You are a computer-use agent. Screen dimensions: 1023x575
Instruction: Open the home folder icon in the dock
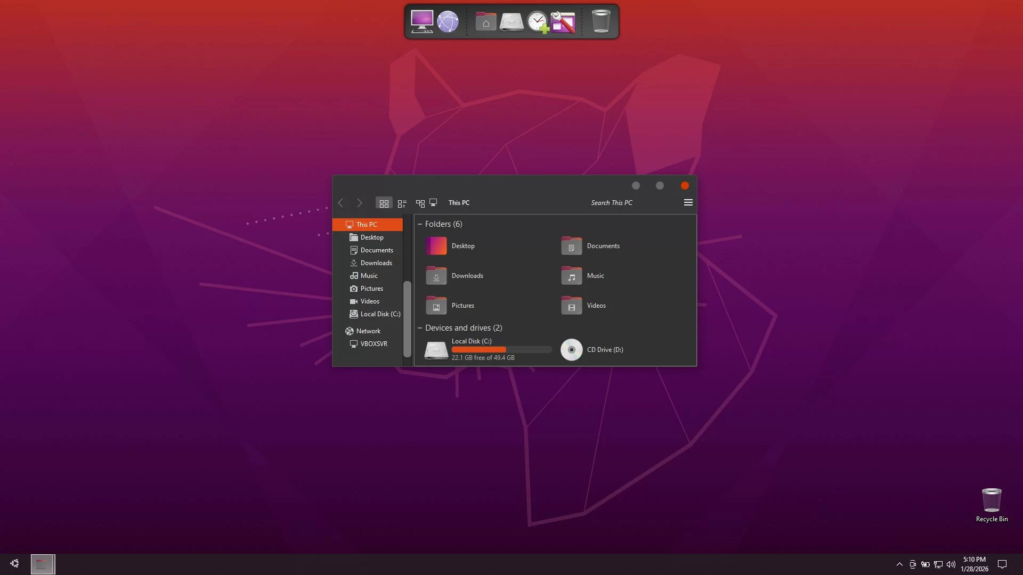point(485,22)
